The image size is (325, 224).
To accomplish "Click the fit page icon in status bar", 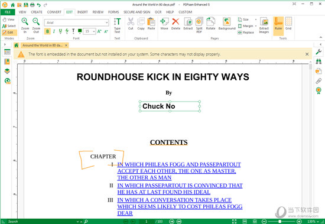I will click(x=234, y=222).
